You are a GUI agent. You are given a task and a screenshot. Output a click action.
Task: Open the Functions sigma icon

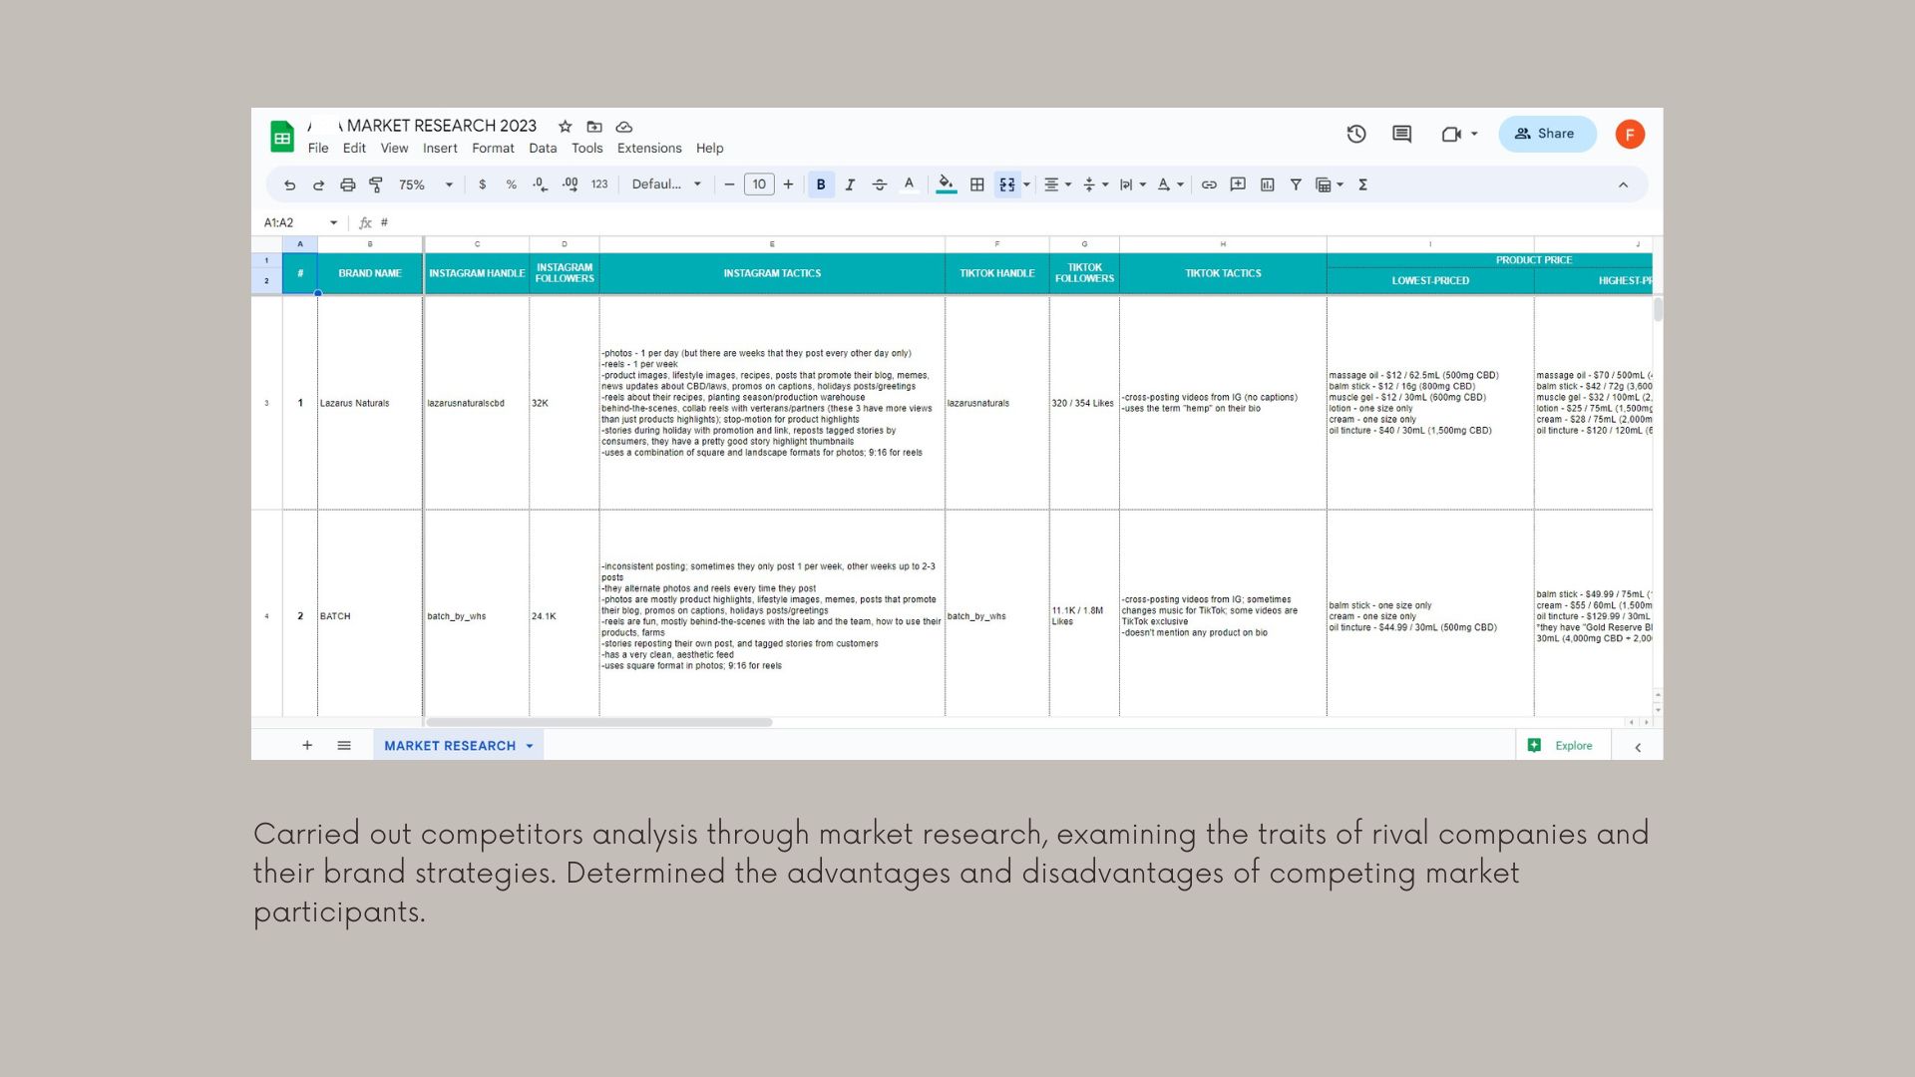[1362, 184]
